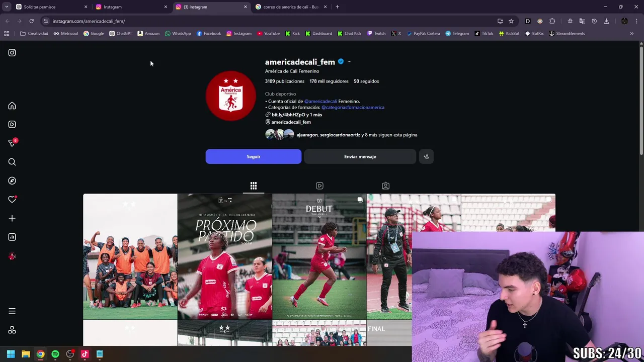Expand the tab search dropdown arrow
644x362 pixels.
click(x=7, y=7)
